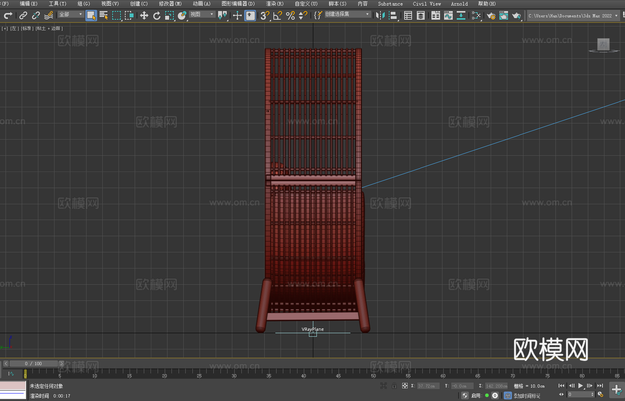Choose the Rectangular Selection Region tool

(117, 15)
